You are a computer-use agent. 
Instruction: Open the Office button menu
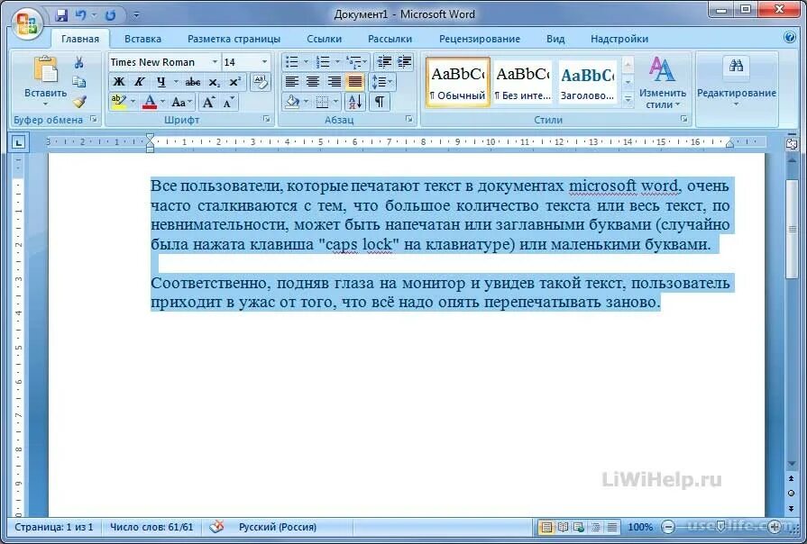(27, 23)
